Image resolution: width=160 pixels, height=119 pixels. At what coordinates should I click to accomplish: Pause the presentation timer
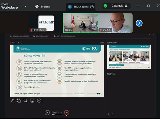click(x=18, y=42)
